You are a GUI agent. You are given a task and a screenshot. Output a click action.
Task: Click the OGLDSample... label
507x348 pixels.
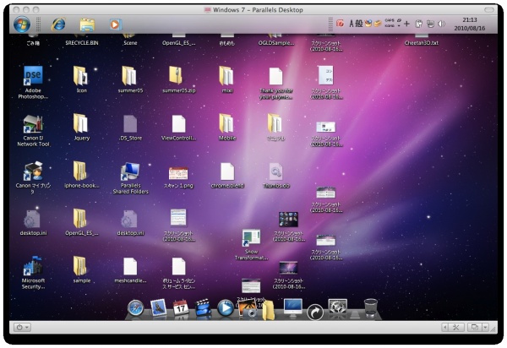click(276, 42)
